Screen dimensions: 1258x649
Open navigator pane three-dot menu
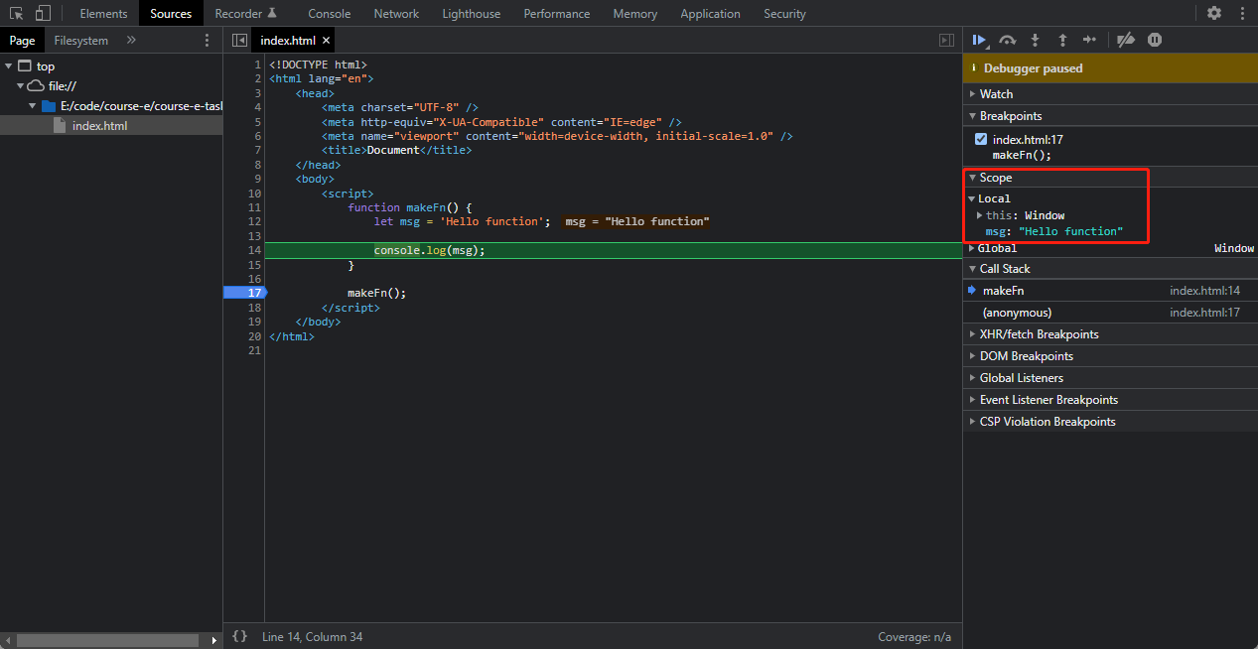[207, 41]
